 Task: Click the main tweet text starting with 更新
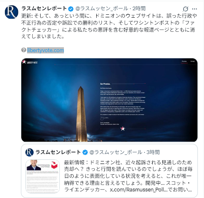[x=109, y=26]
